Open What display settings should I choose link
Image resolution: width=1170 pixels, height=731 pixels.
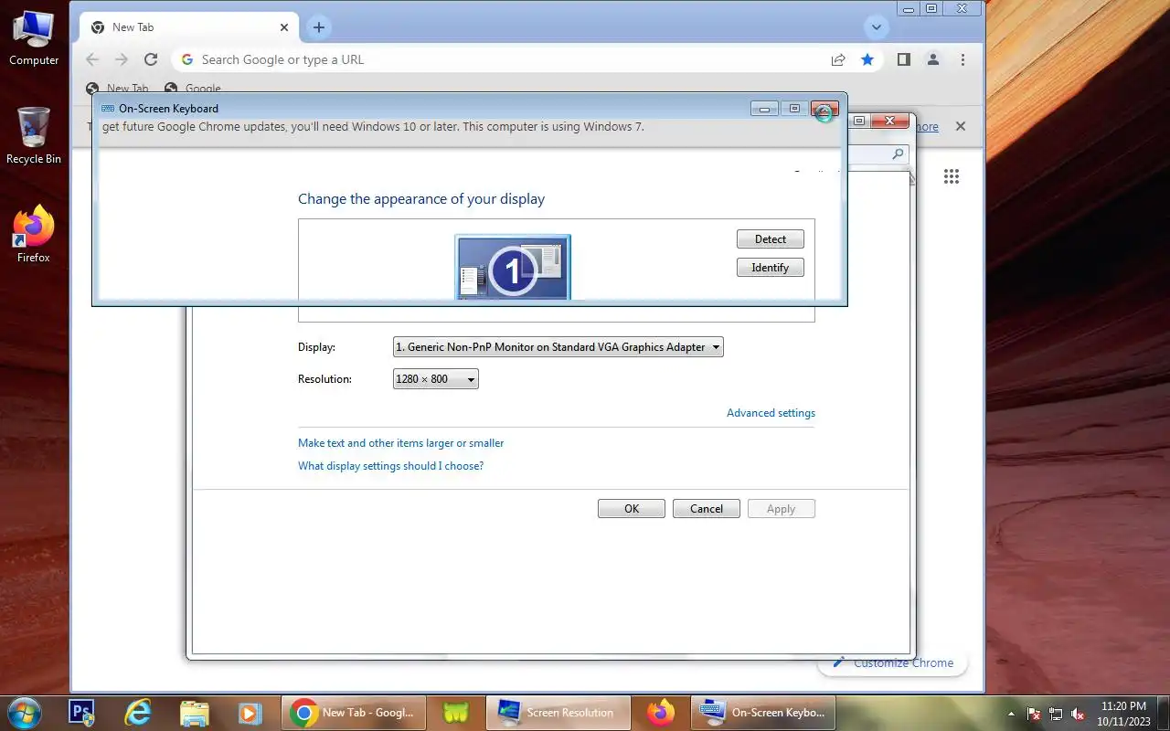(x=390, y=466)
